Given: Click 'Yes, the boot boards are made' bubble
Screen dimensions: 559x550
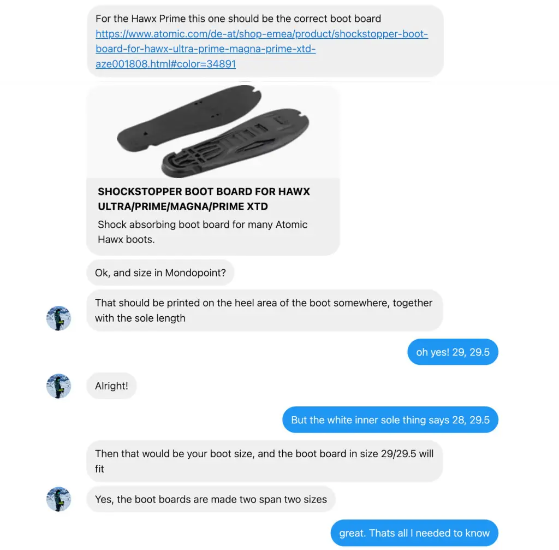Looking at the screenshot, I should 211,499.
